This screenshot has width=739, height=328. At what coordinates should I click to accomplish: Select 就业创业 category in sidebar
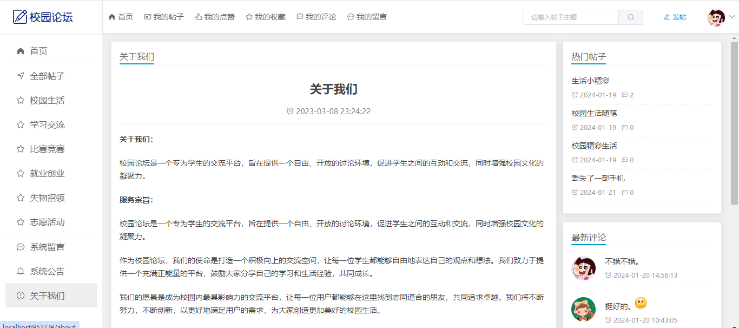pos(51,173)
